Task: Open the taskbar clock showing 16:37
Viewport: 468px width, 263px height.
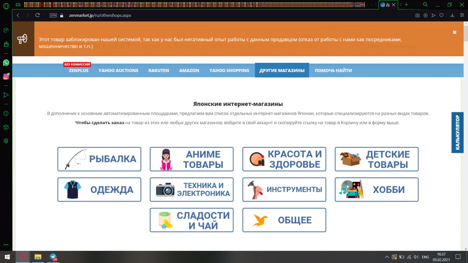Action: [441, 257]
